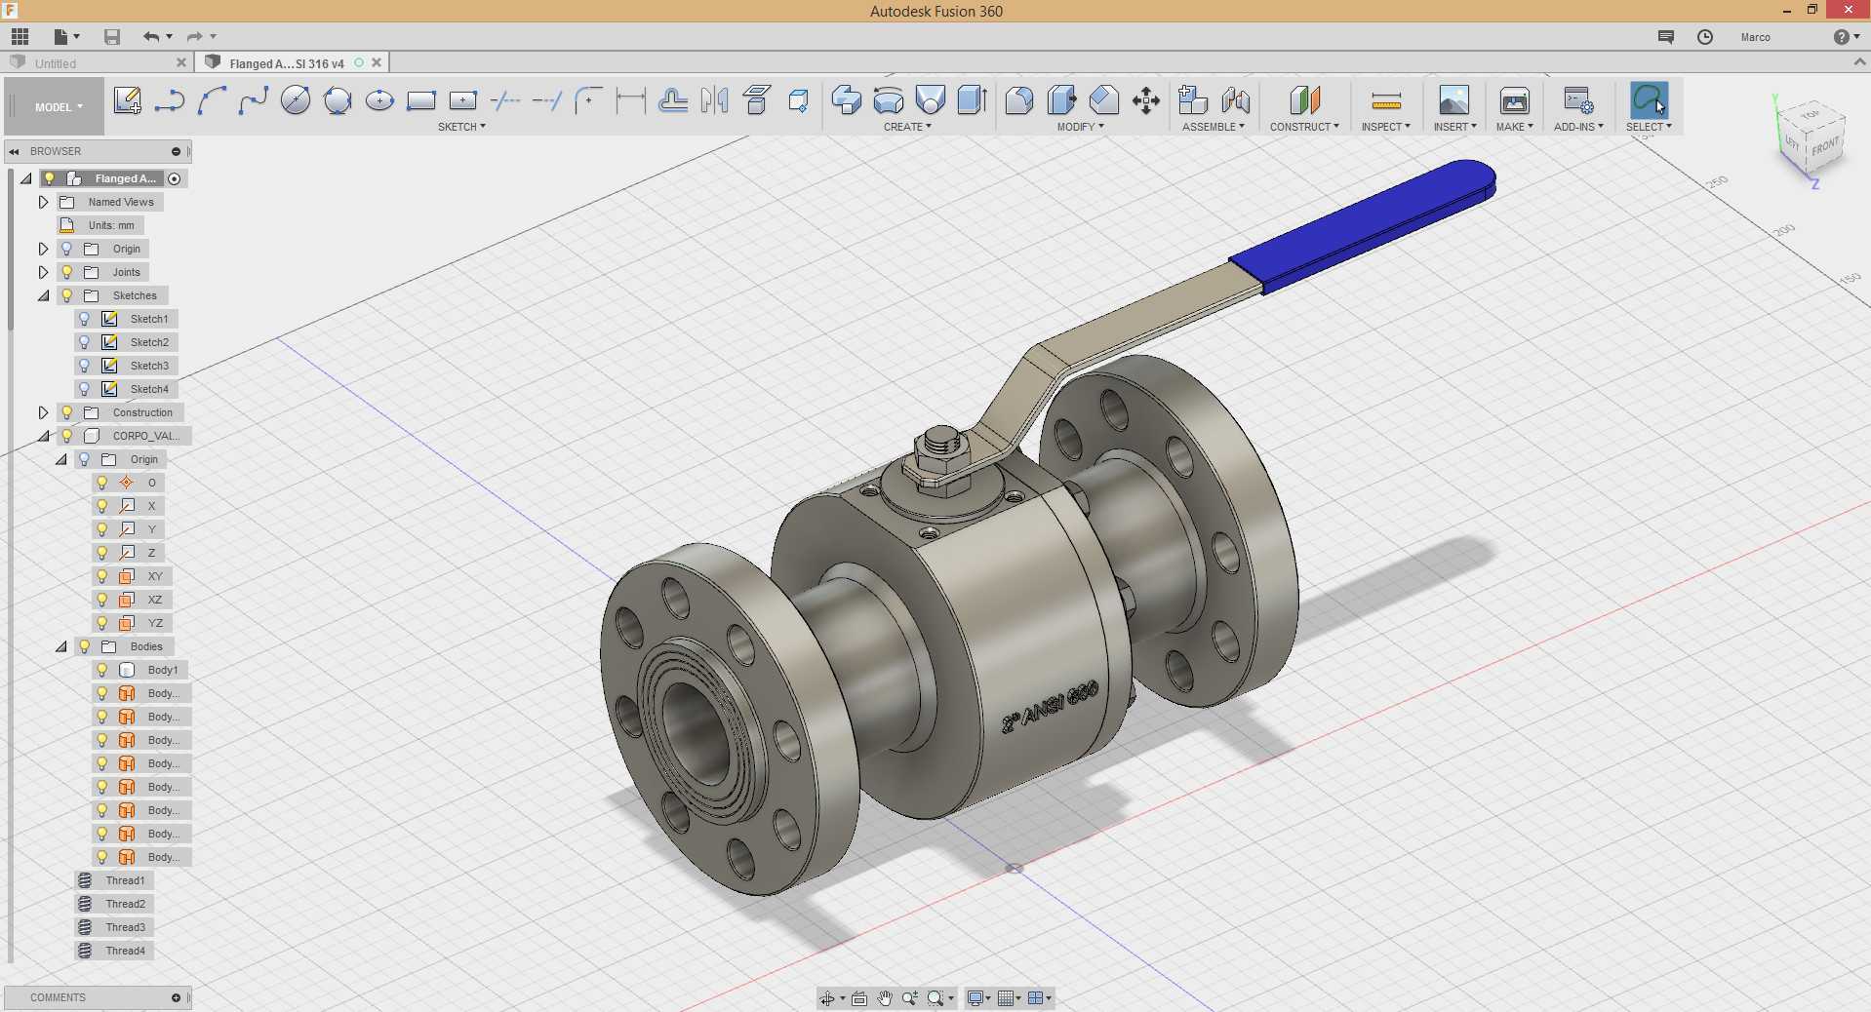Click the Select tool icon
1871x1012 pixels.
tap(1649, 99)
